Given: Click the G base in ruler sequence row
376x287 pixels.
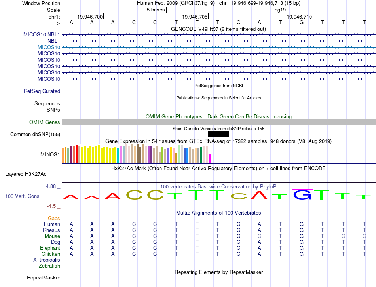Looking at the screenshot, I should [x=302, y=22].
